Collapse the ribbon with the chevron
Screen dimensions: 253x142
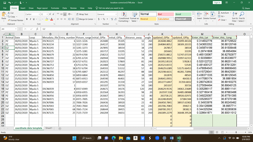click(251, 24)
